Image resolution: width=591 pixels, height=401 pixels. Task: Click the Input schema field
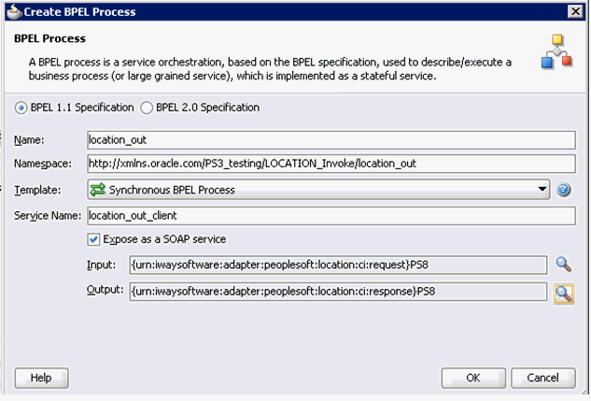pyautogui.click(x=338, y=265)
